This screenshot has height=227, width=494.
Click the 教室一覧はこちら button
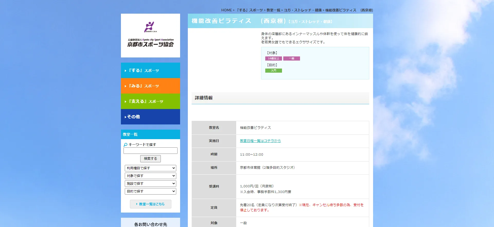pos(151,204)
